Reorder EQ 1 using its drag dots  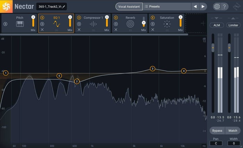click(x=57, y=31)
